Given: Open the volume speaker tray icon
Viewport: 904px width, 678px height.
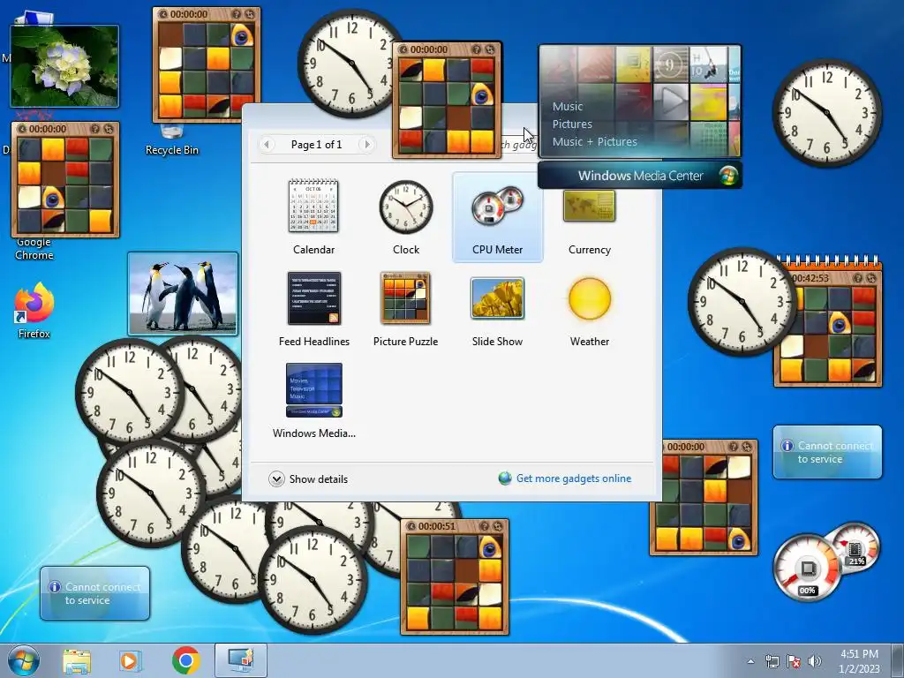Looking at the screenshot, I should (815, 661).
